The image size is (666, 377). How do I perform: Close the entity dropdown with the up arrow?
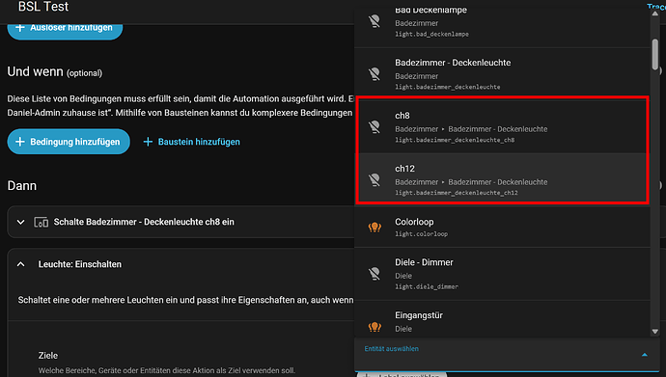[645, 355]
